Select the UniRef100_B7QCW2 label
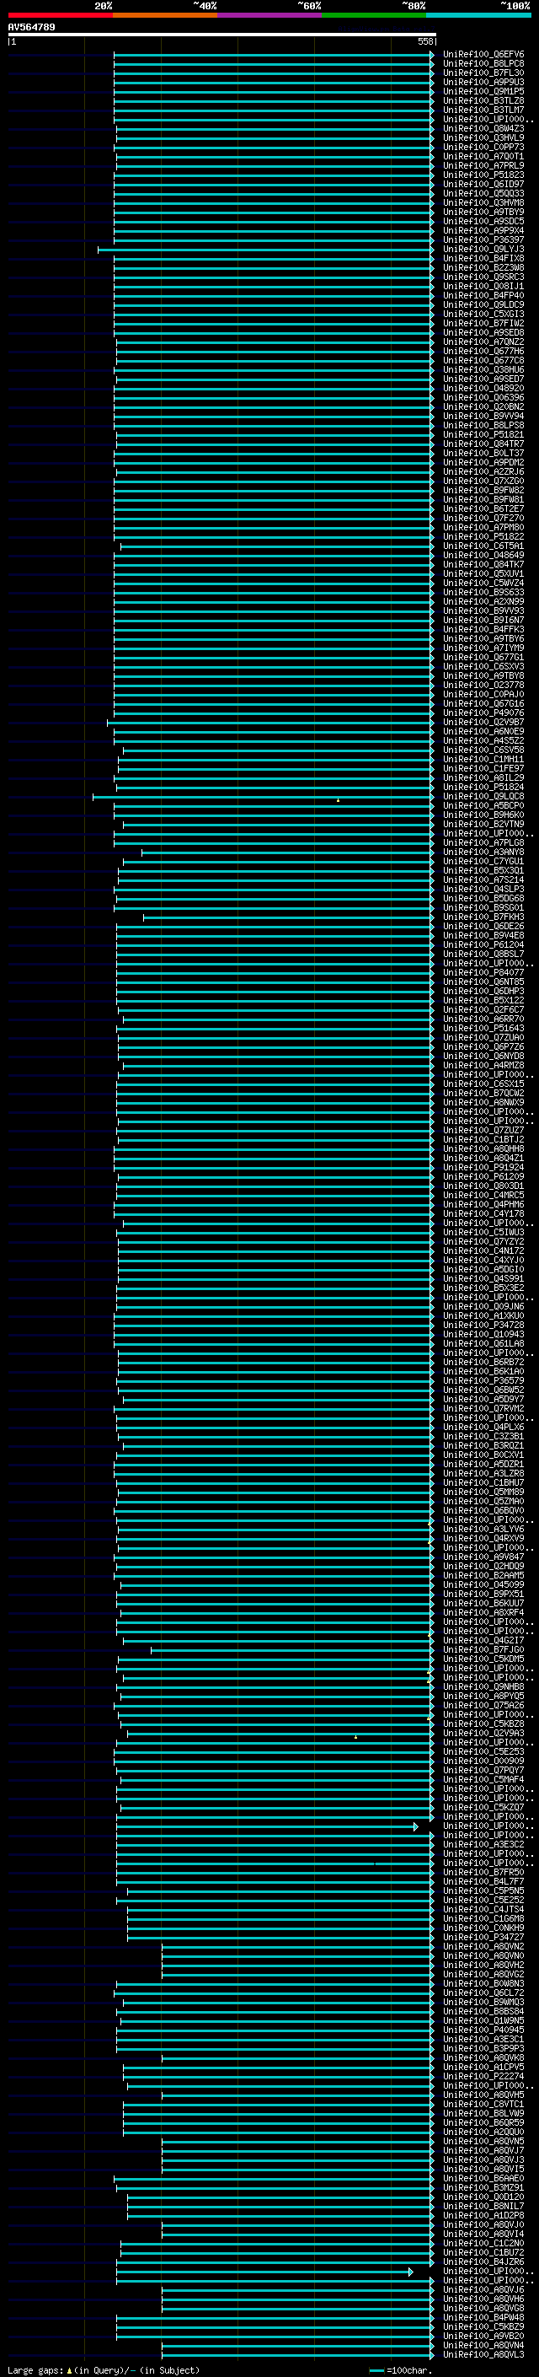This screenshot has height=2377, width=539. [483, 1094]
